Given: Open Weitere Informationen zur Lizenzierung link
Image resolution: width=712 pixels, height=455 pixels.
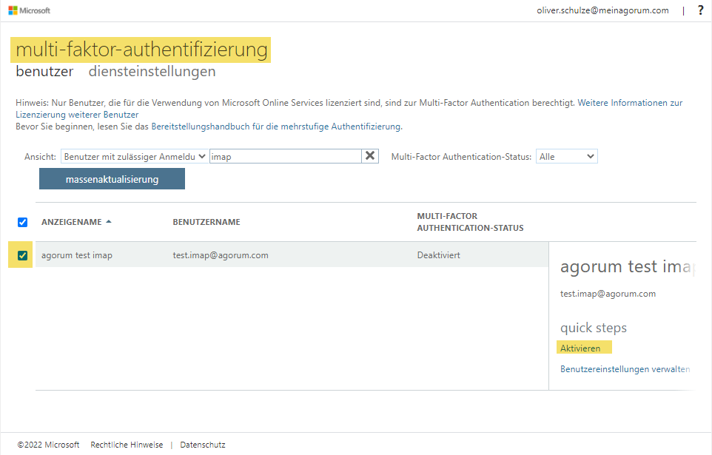Looking at the screenshot, I should point(349,109).
